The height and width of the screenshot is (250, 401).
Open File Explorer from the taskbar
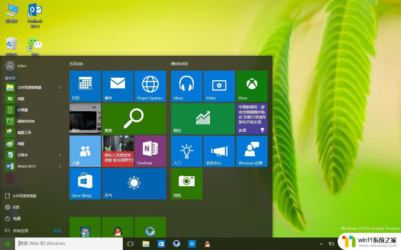(146, 244)
